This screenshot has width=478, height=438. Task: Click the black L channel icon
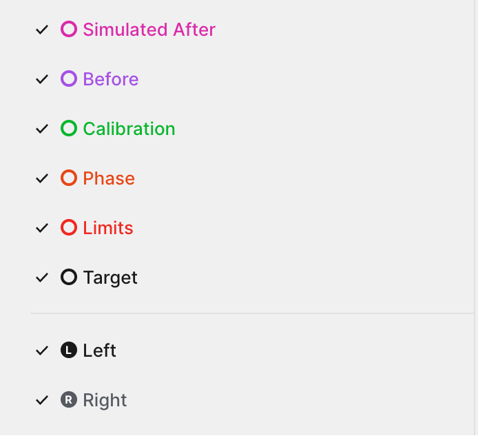tap(69, 351)
